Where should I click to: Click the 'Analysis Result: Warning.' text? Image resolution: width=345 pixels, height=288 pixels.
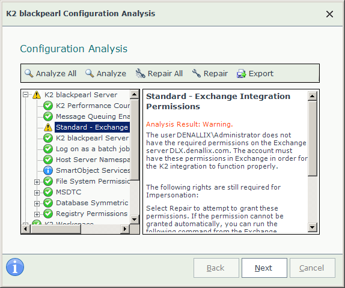[189, 124]
